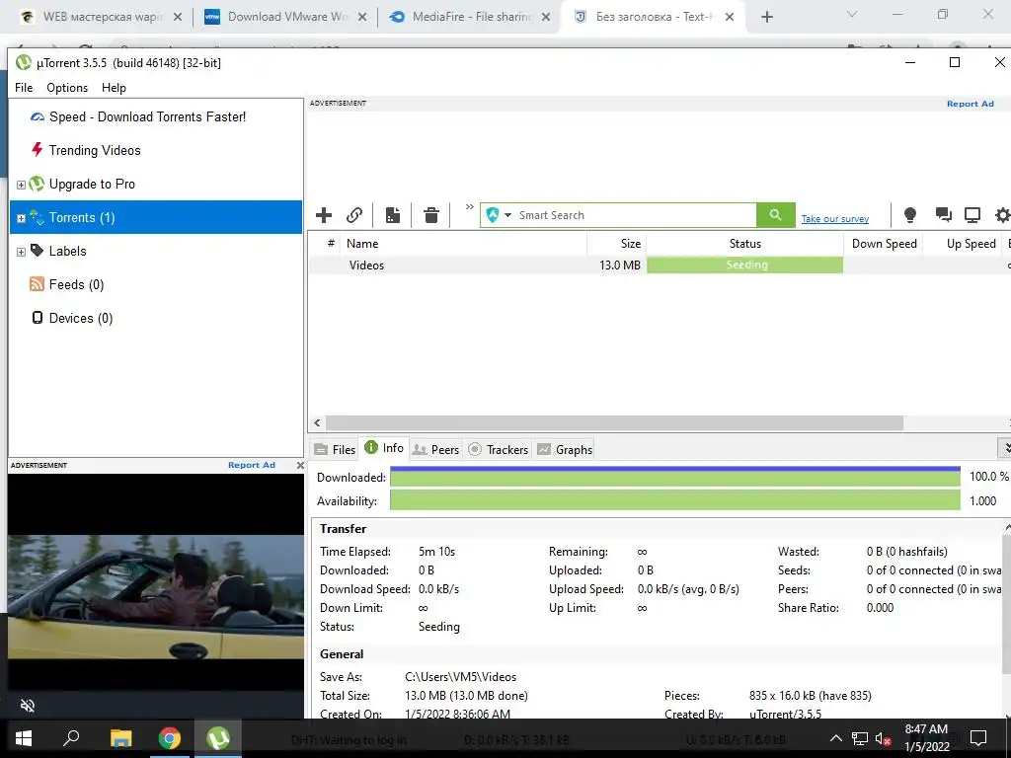Switch to the MediaFire browser tab
Viewport: 1011px width, 758px height.
(x=470, y=17)
